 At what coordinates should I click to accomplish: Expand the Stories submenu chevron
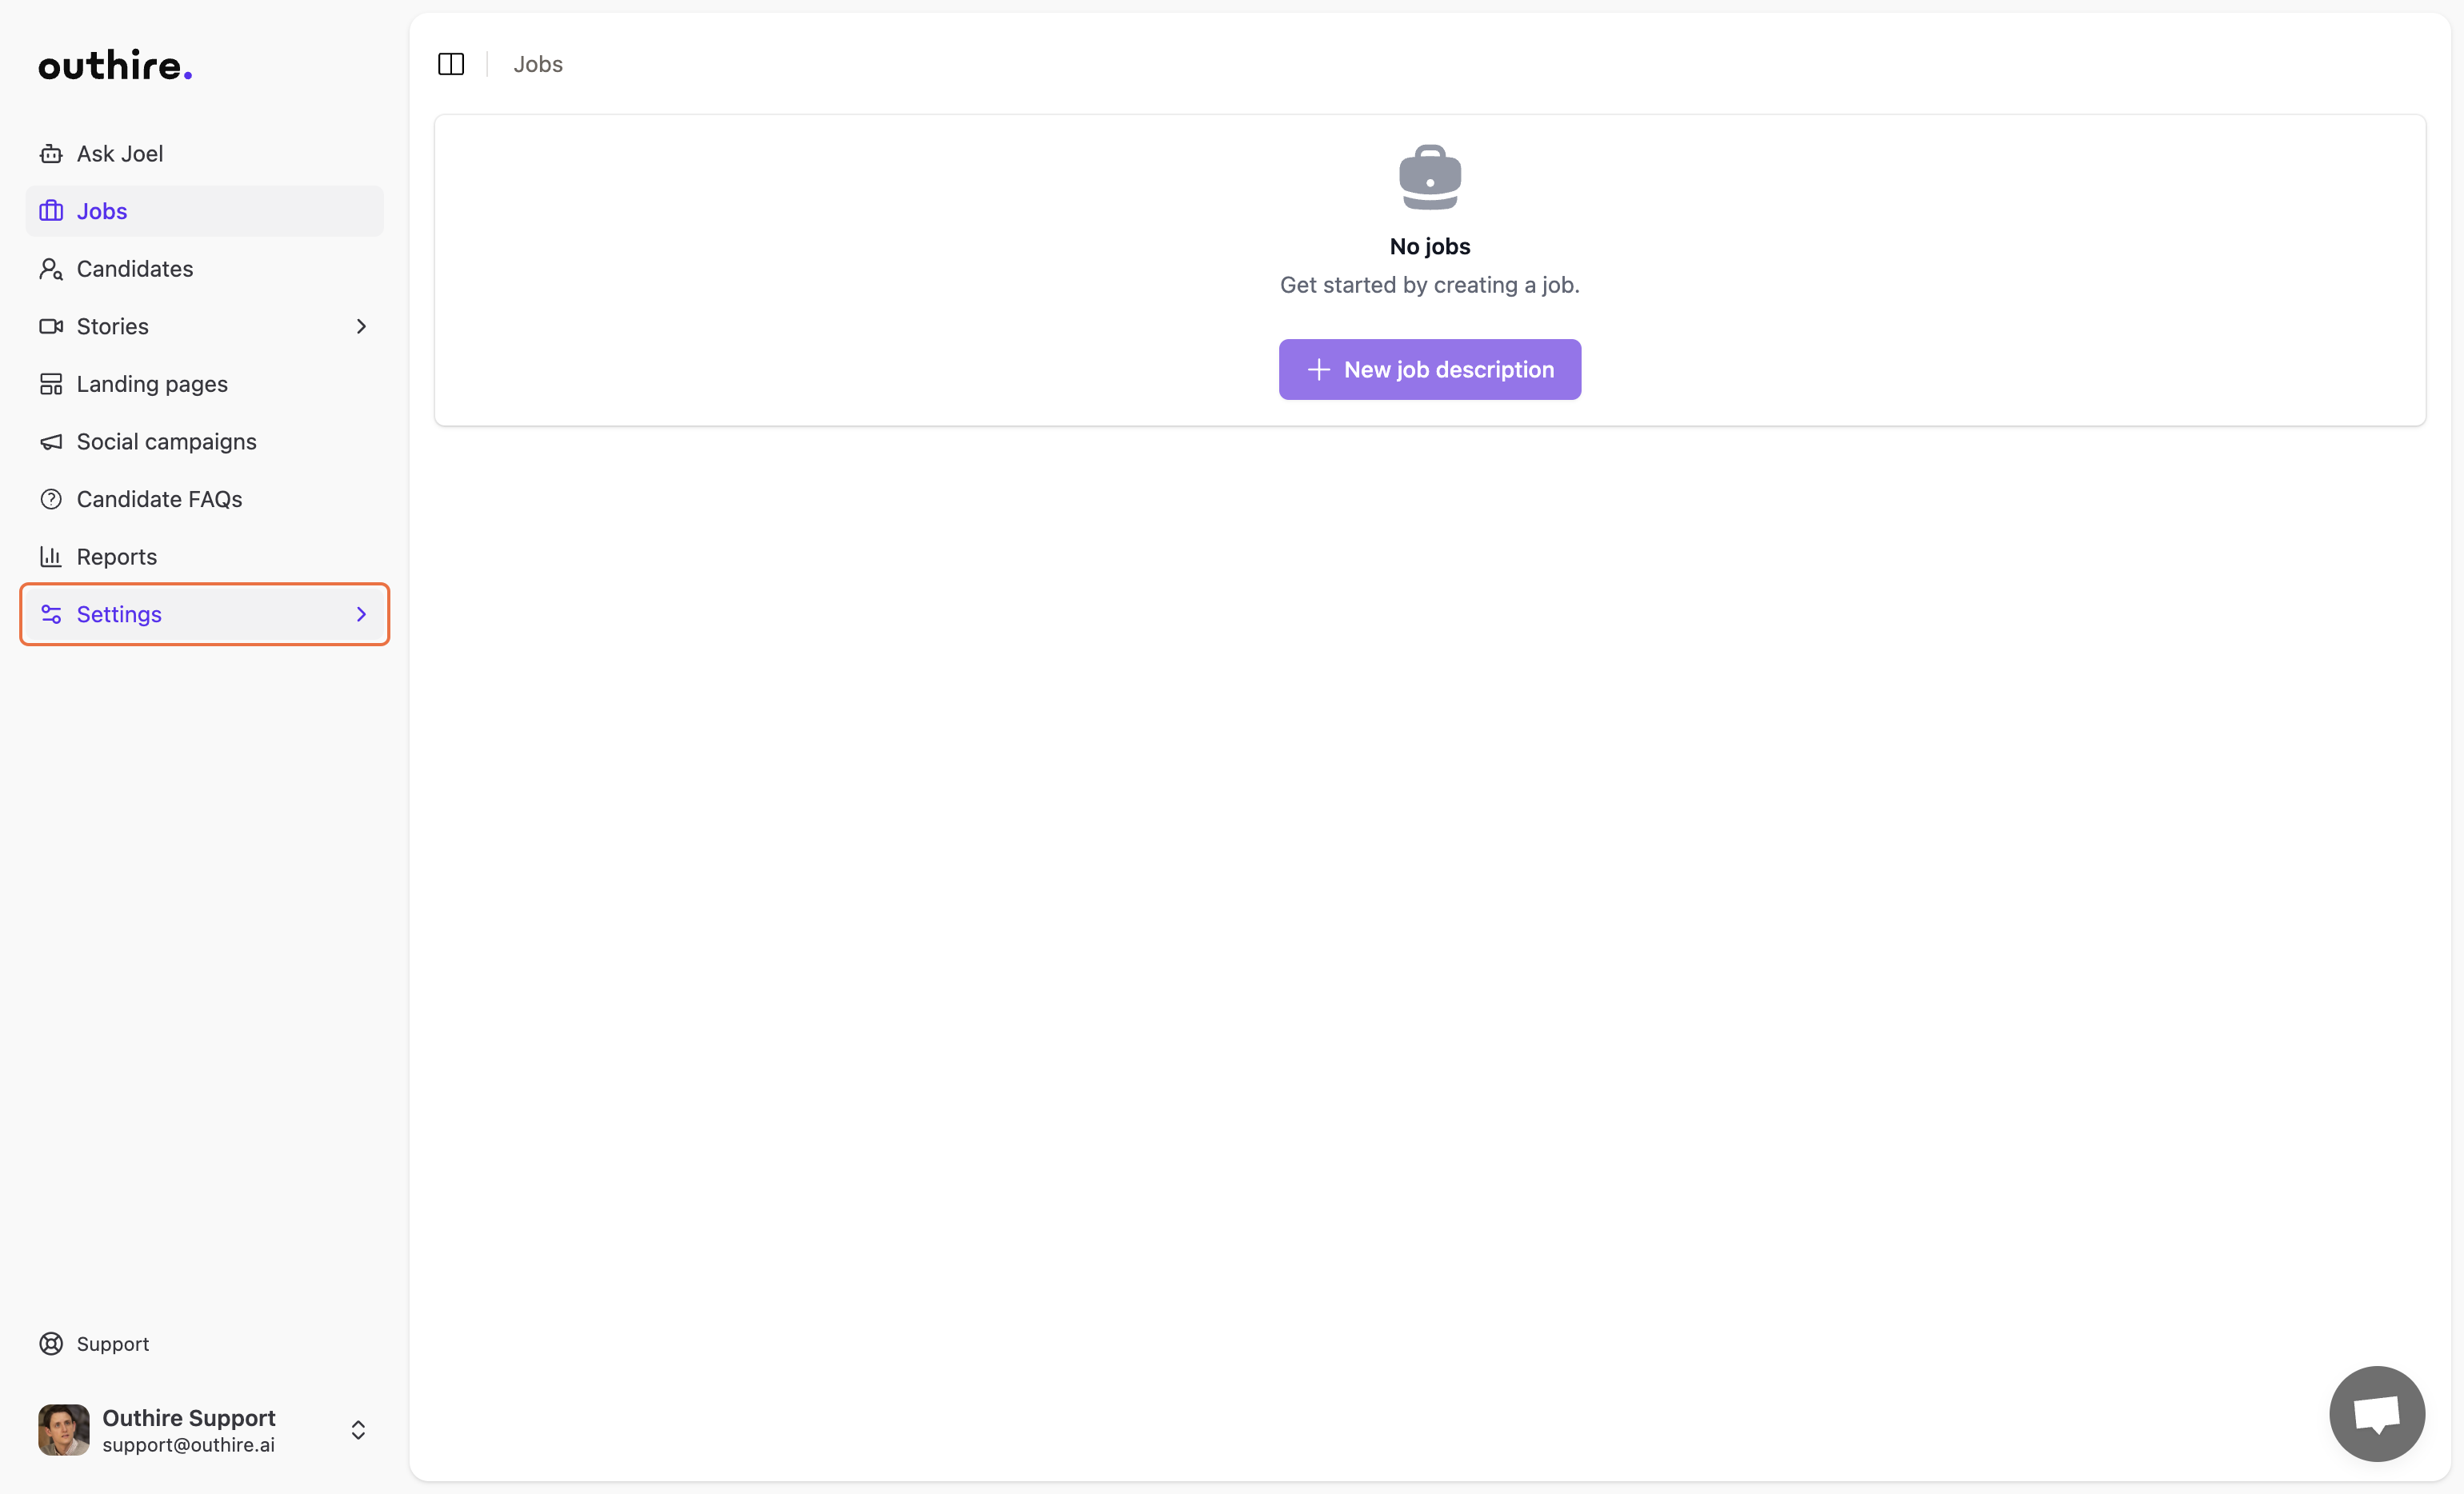(361, 326)
